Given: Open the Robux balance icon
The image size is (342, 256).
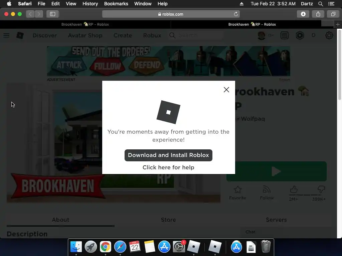Looking at the screenshot, I should [300, 35].
